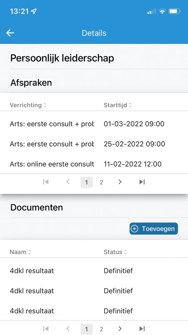Jump to last page of Documenten table
This screenshot has height=335, width=188.
[142, 329]
